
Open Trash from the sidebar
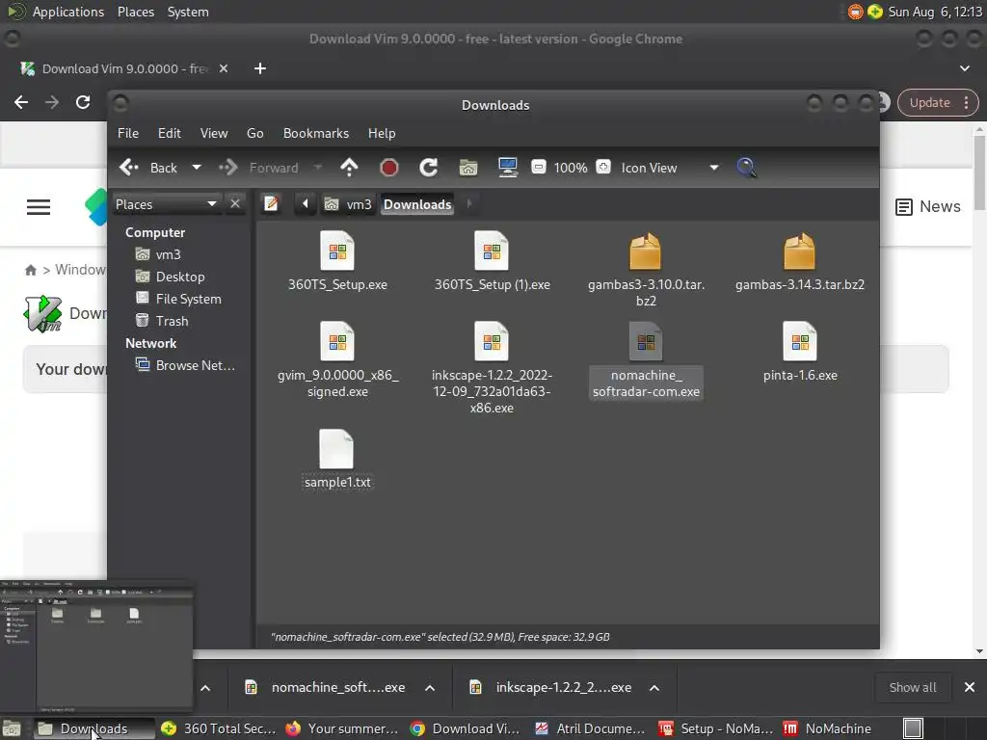pos(162,321)
